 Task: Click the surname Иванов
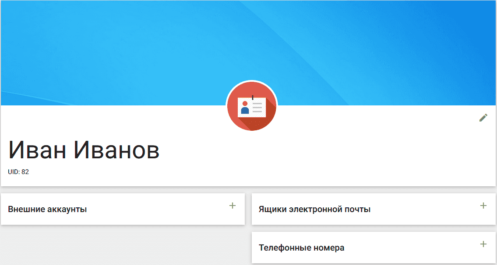[117, 149]
